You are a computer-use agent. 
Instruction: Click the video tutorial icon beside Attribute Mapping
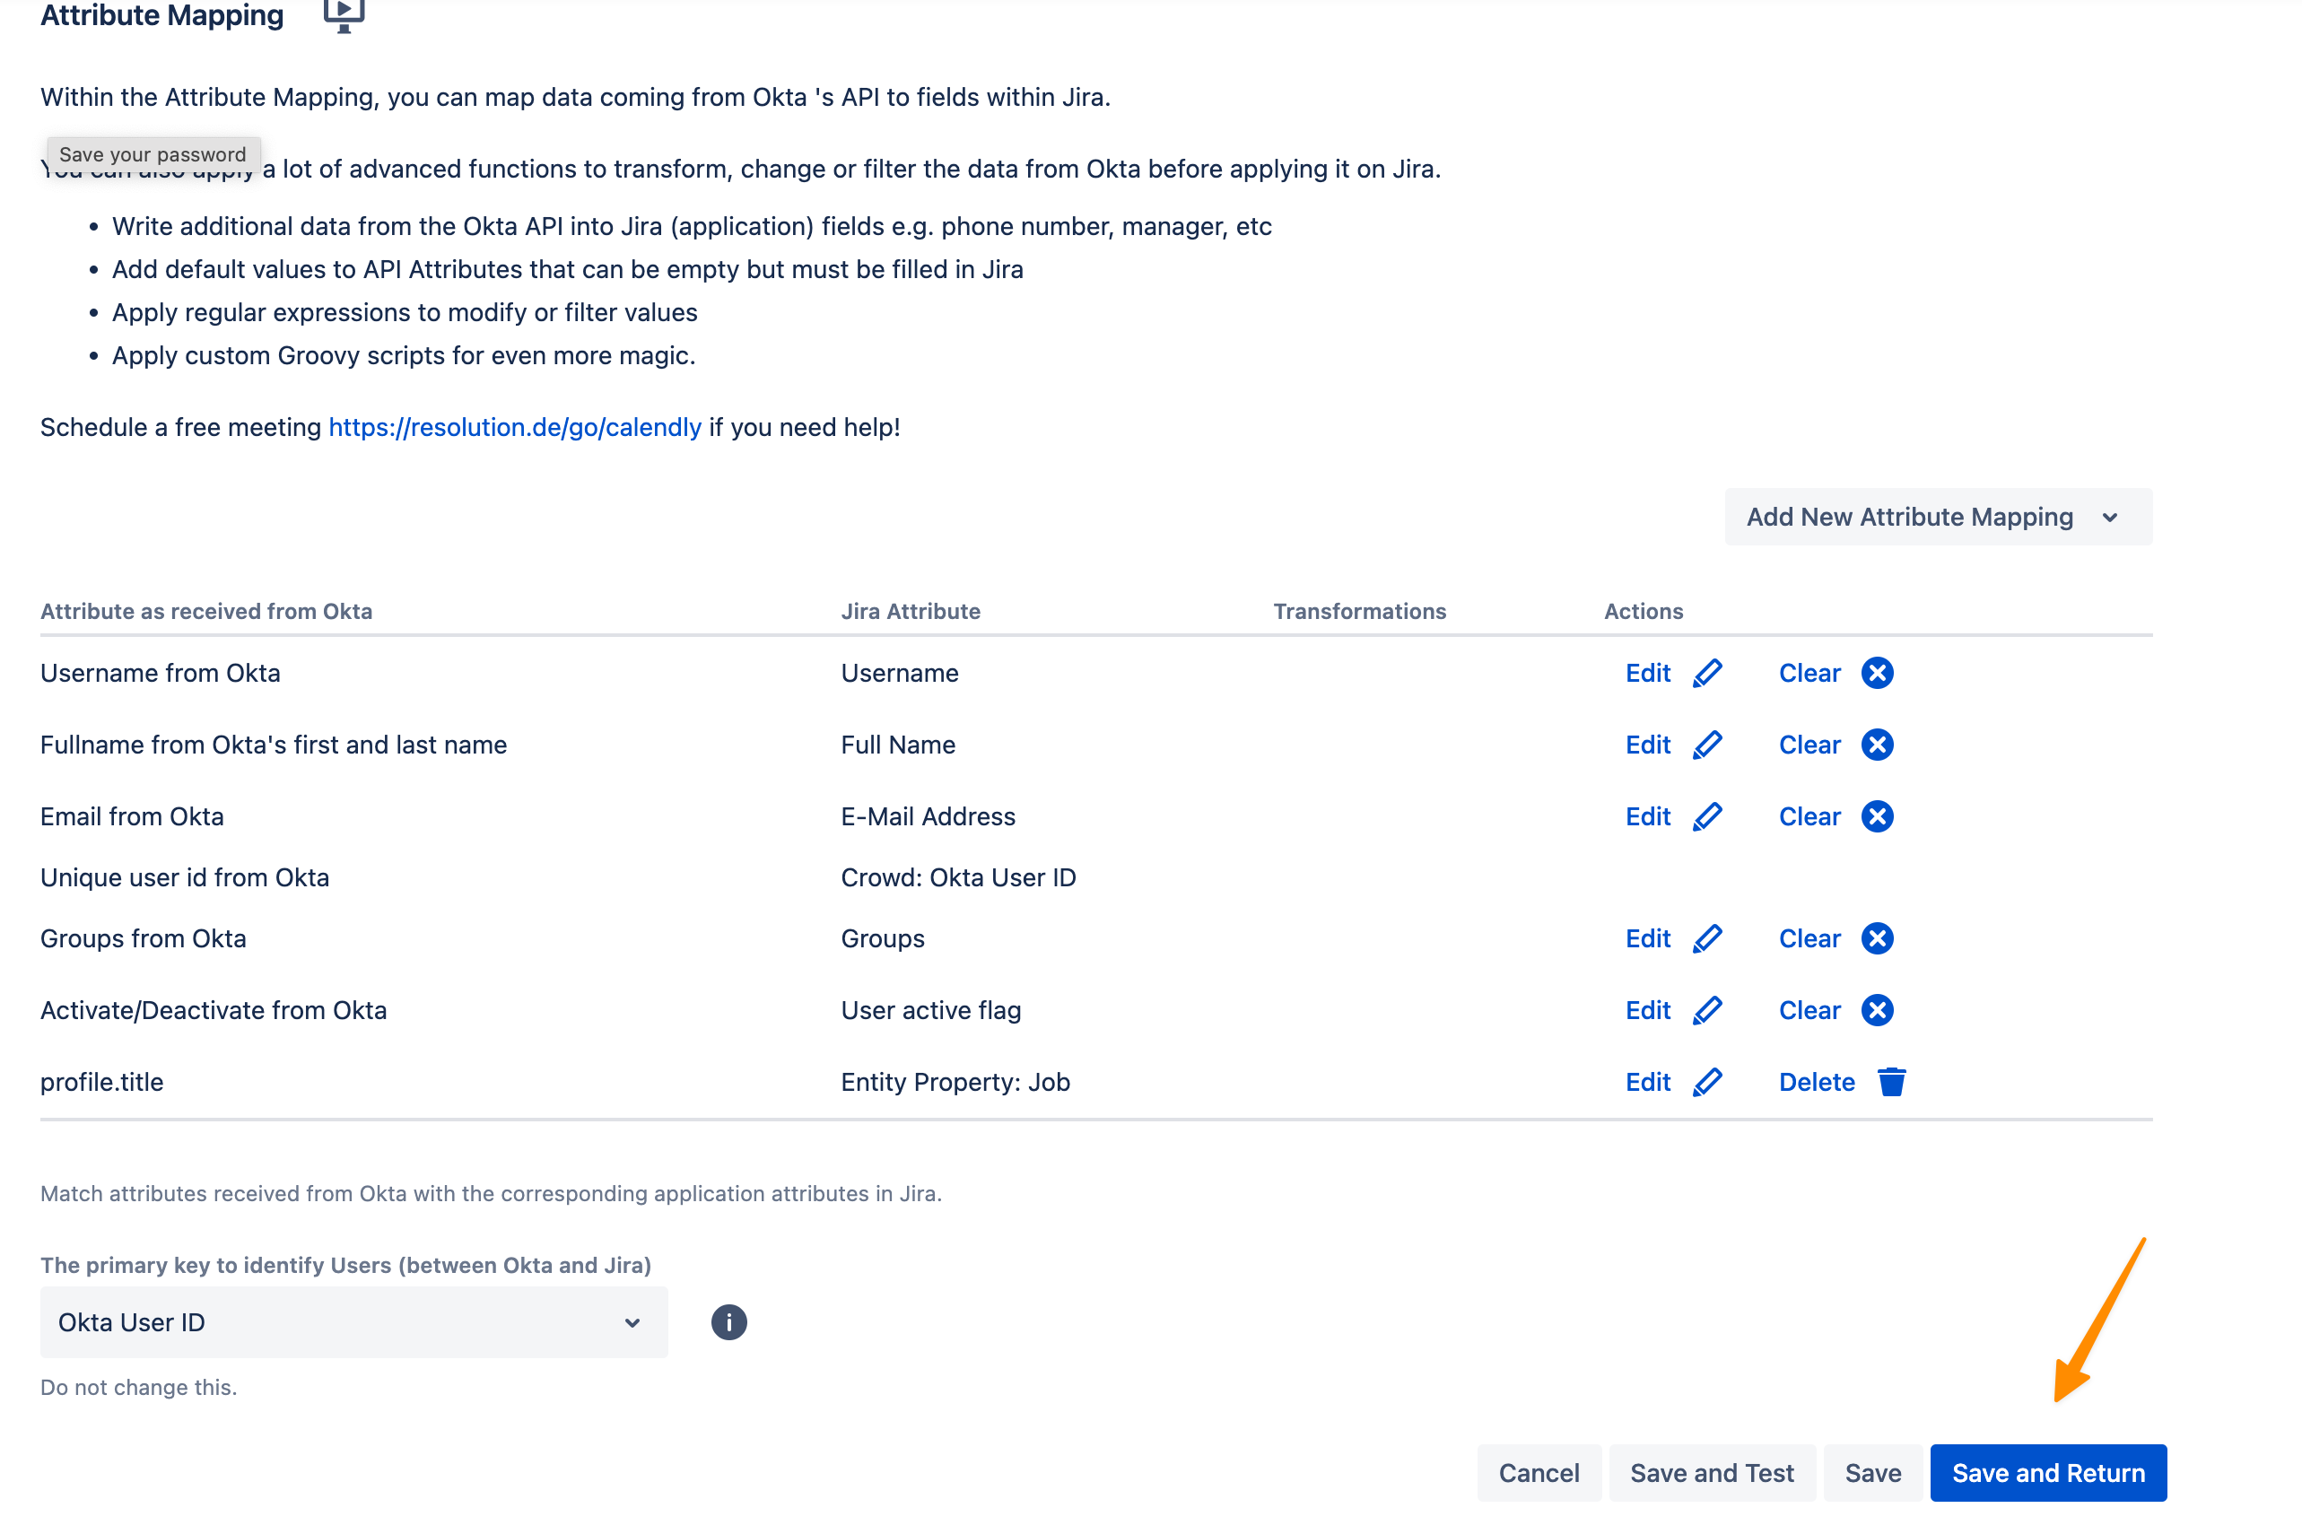[344, 13]
